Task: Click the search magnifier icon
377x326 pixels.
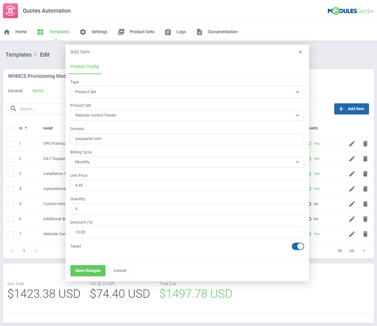Action: [14, 109]
